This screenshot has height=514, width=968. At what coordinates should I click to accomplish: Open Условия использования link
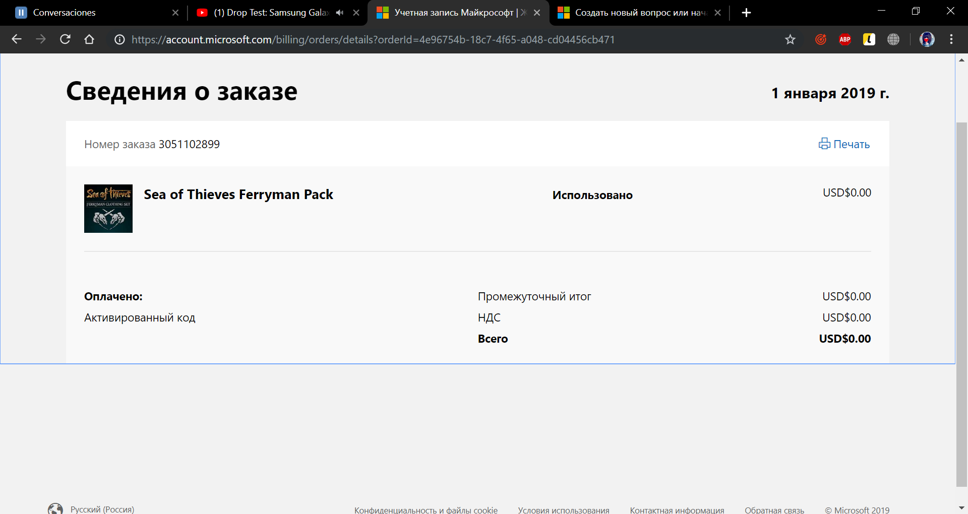point(564,510)
